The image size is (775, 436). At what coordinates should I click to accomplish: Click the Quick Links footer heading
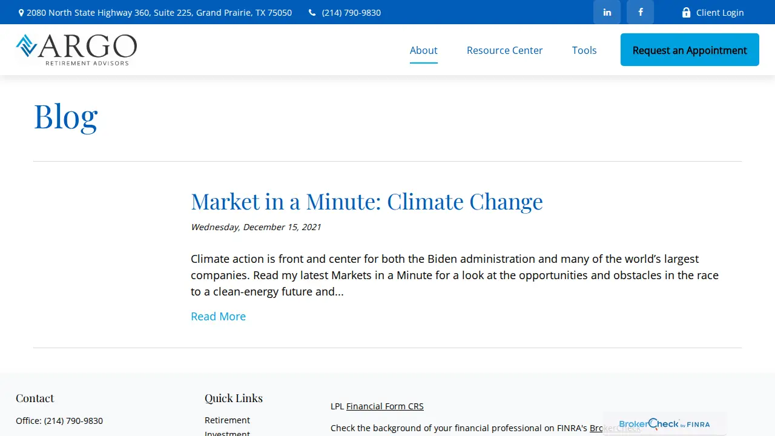[x=234, y=398]
